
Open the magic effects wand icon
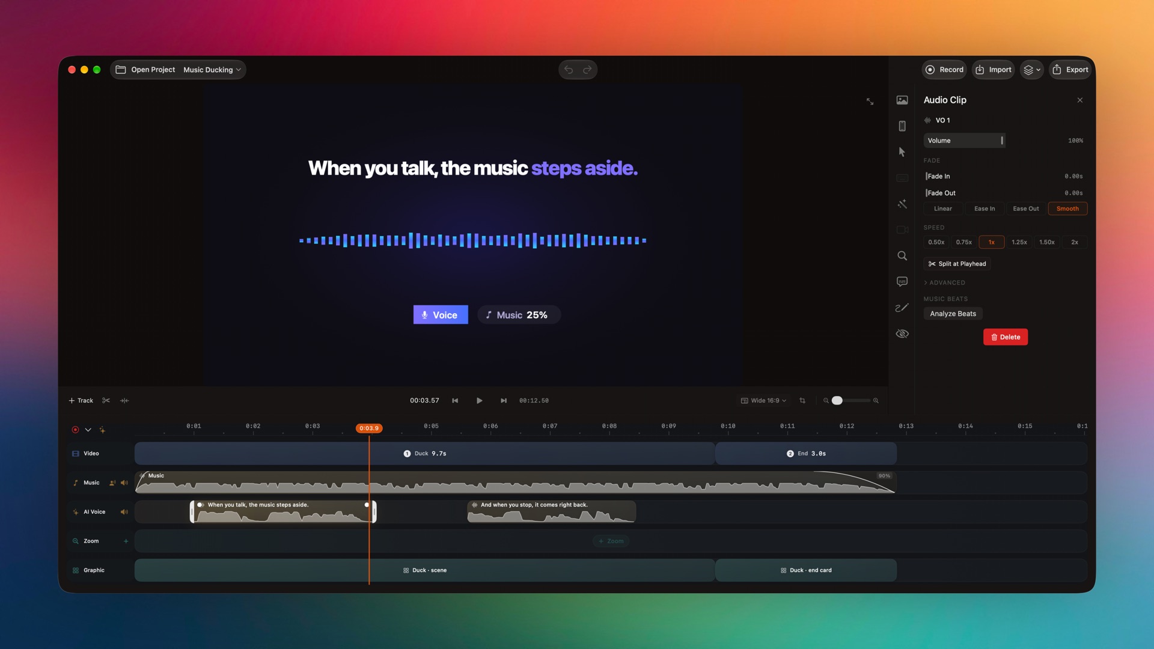pyautogui.click(x=902, y=204)
